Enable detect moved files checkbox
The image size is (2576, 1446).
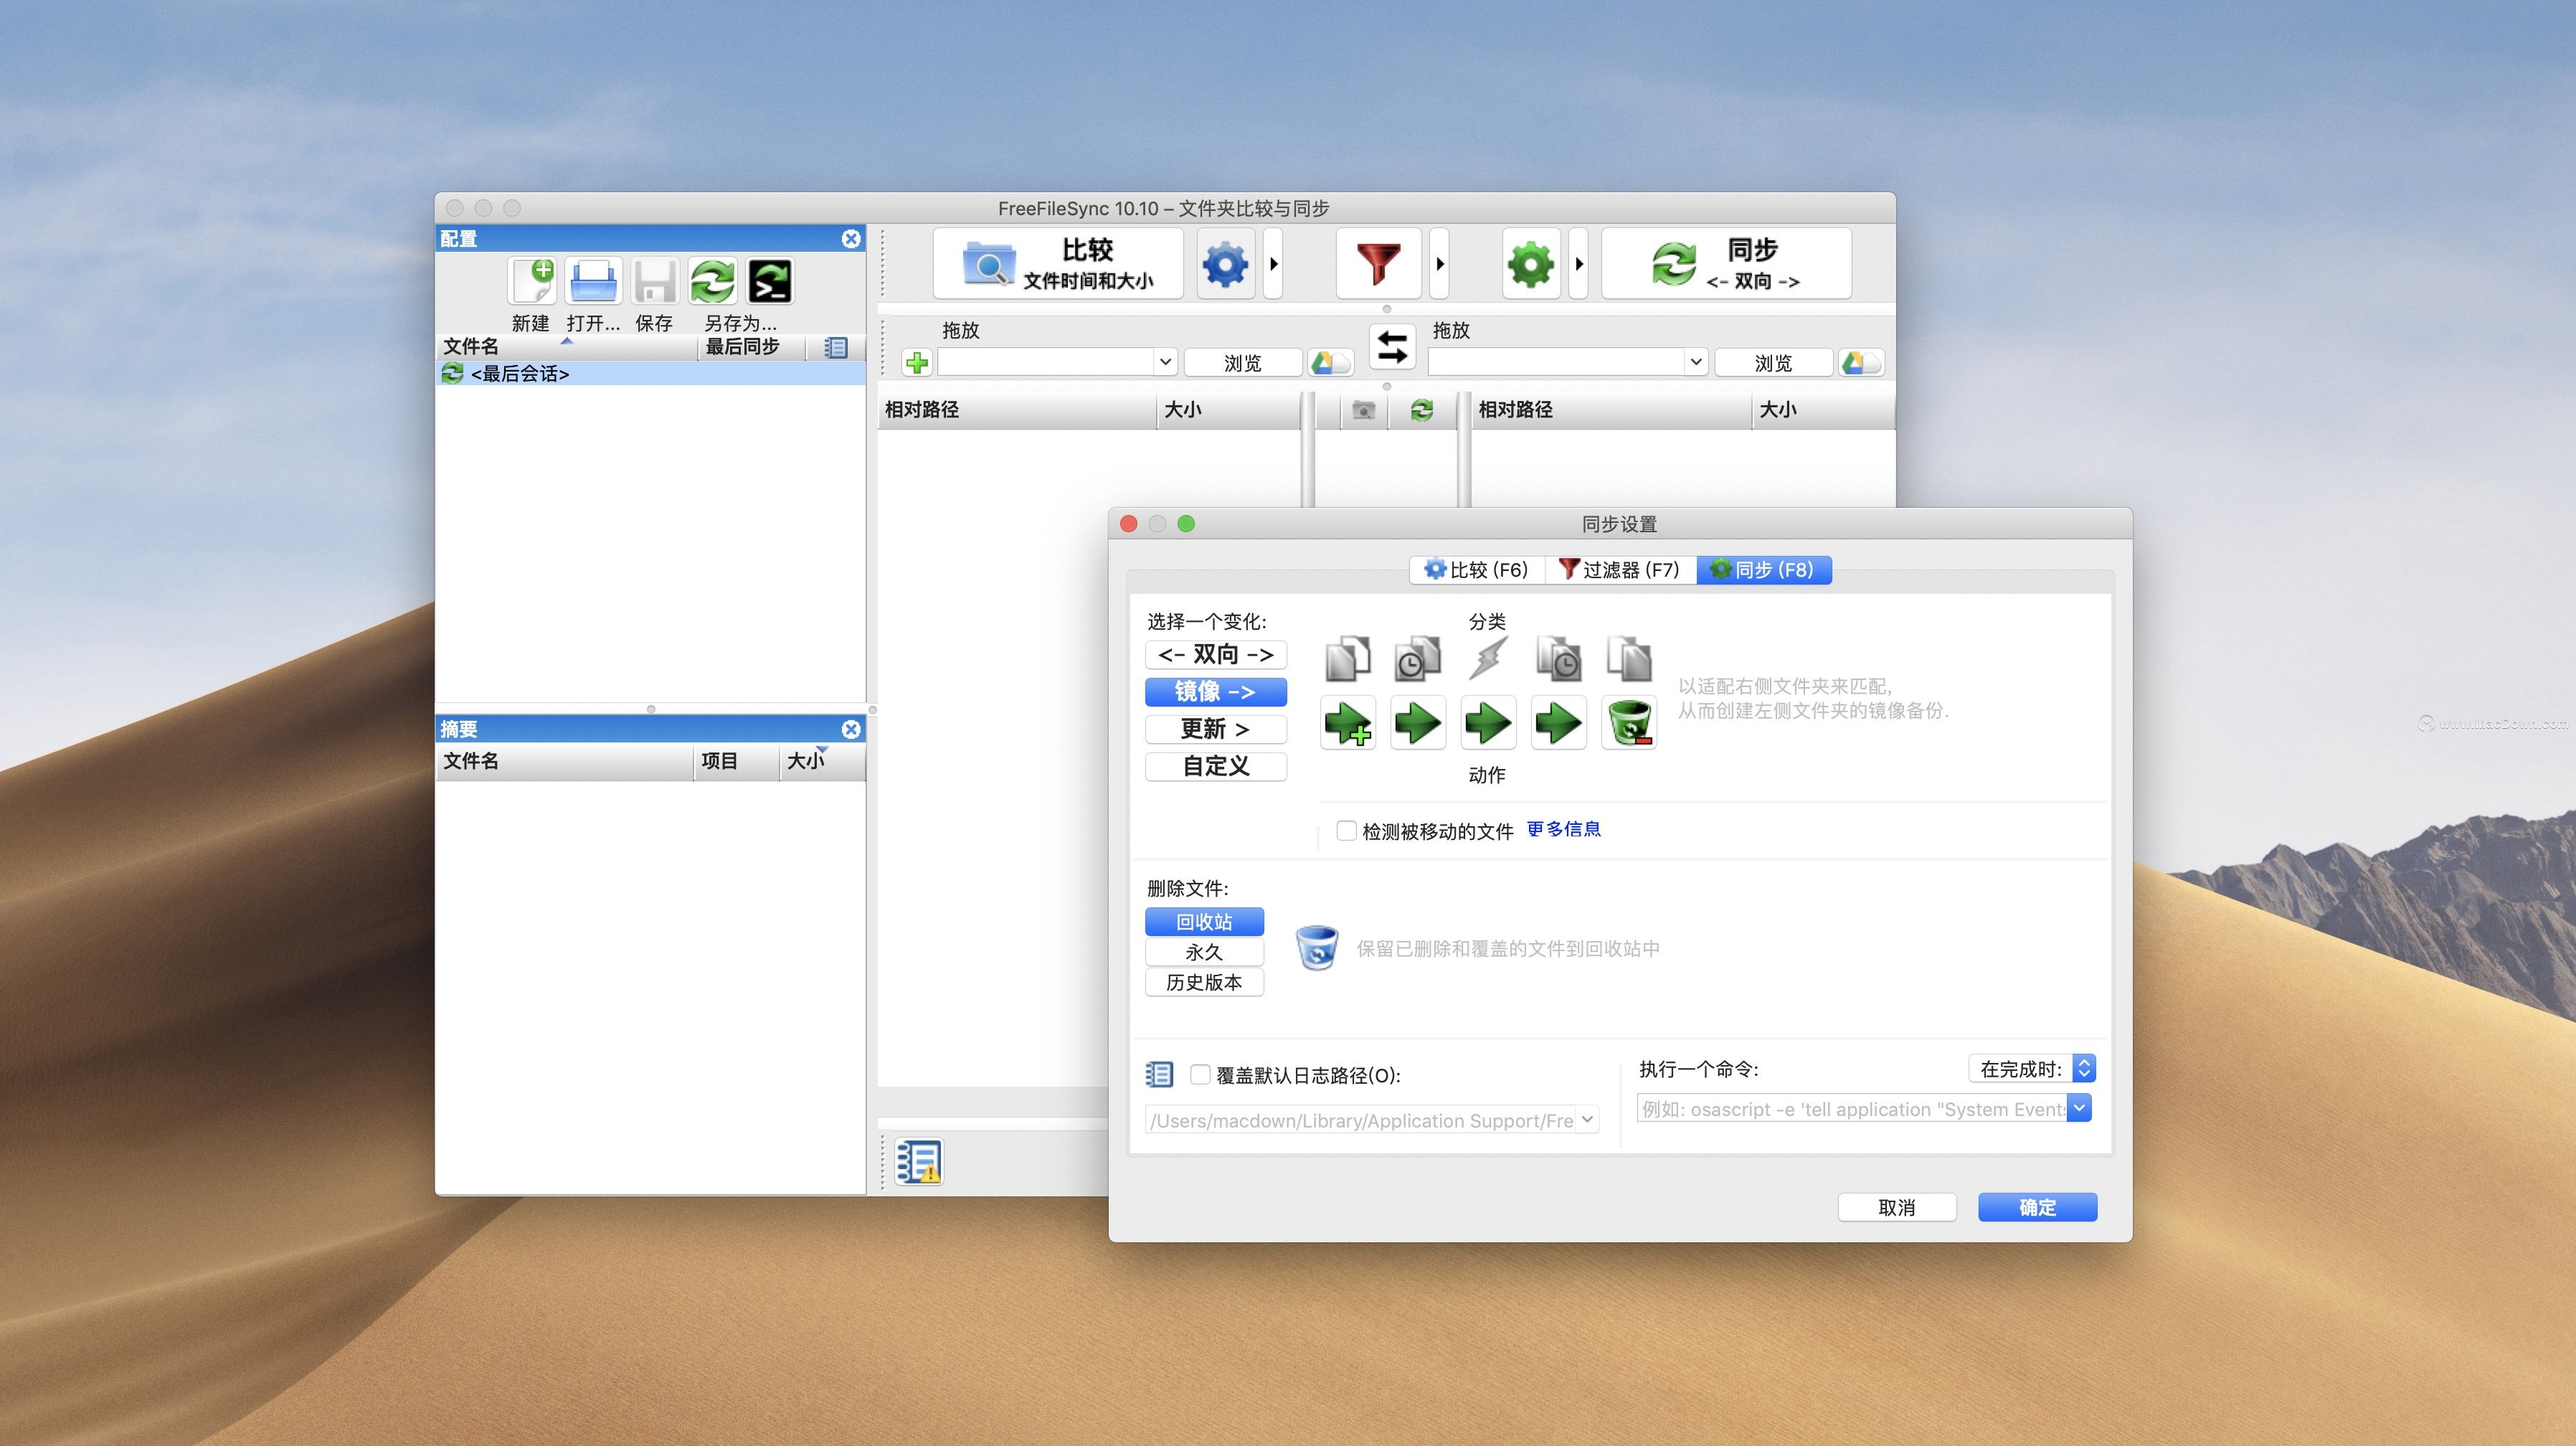coord(1347,831)
